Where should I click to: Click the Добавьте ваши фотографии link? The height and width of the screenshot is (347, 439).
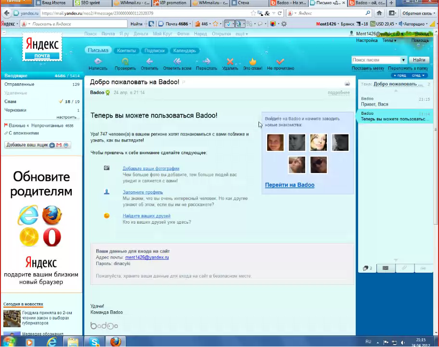[151, 169]
